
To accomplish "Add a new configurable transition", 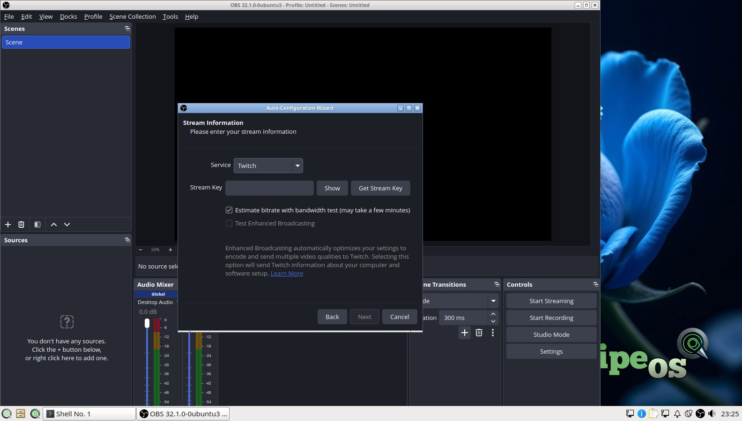I will coord(465,333).
